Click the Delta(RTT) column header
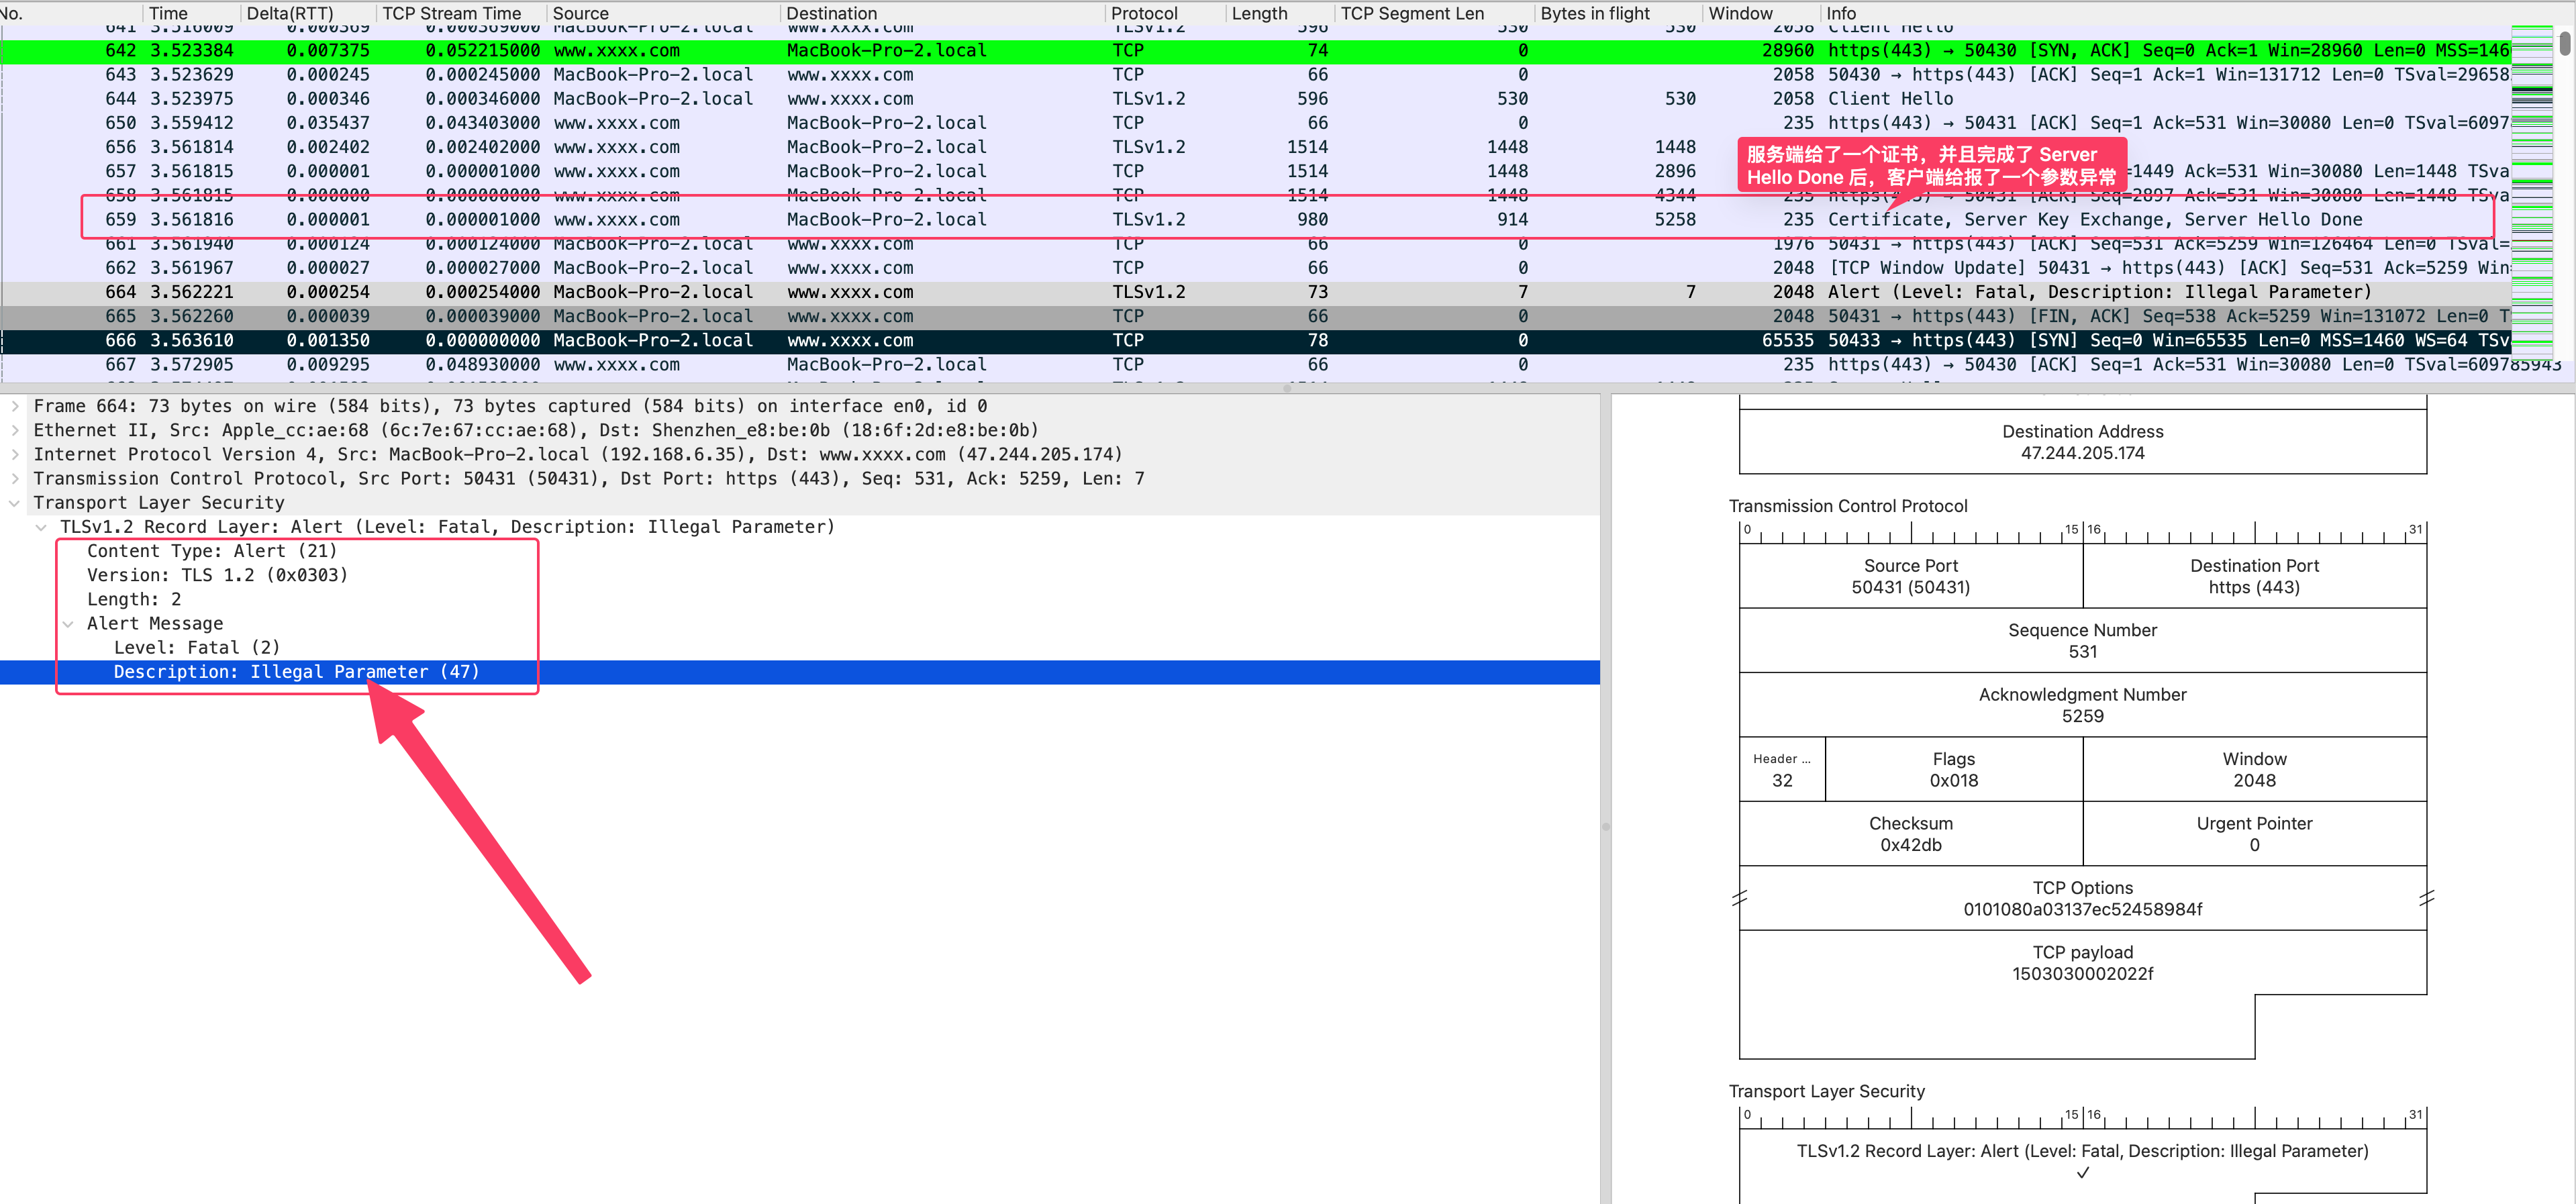The image size is (2576, 1204). click(290, 13)
